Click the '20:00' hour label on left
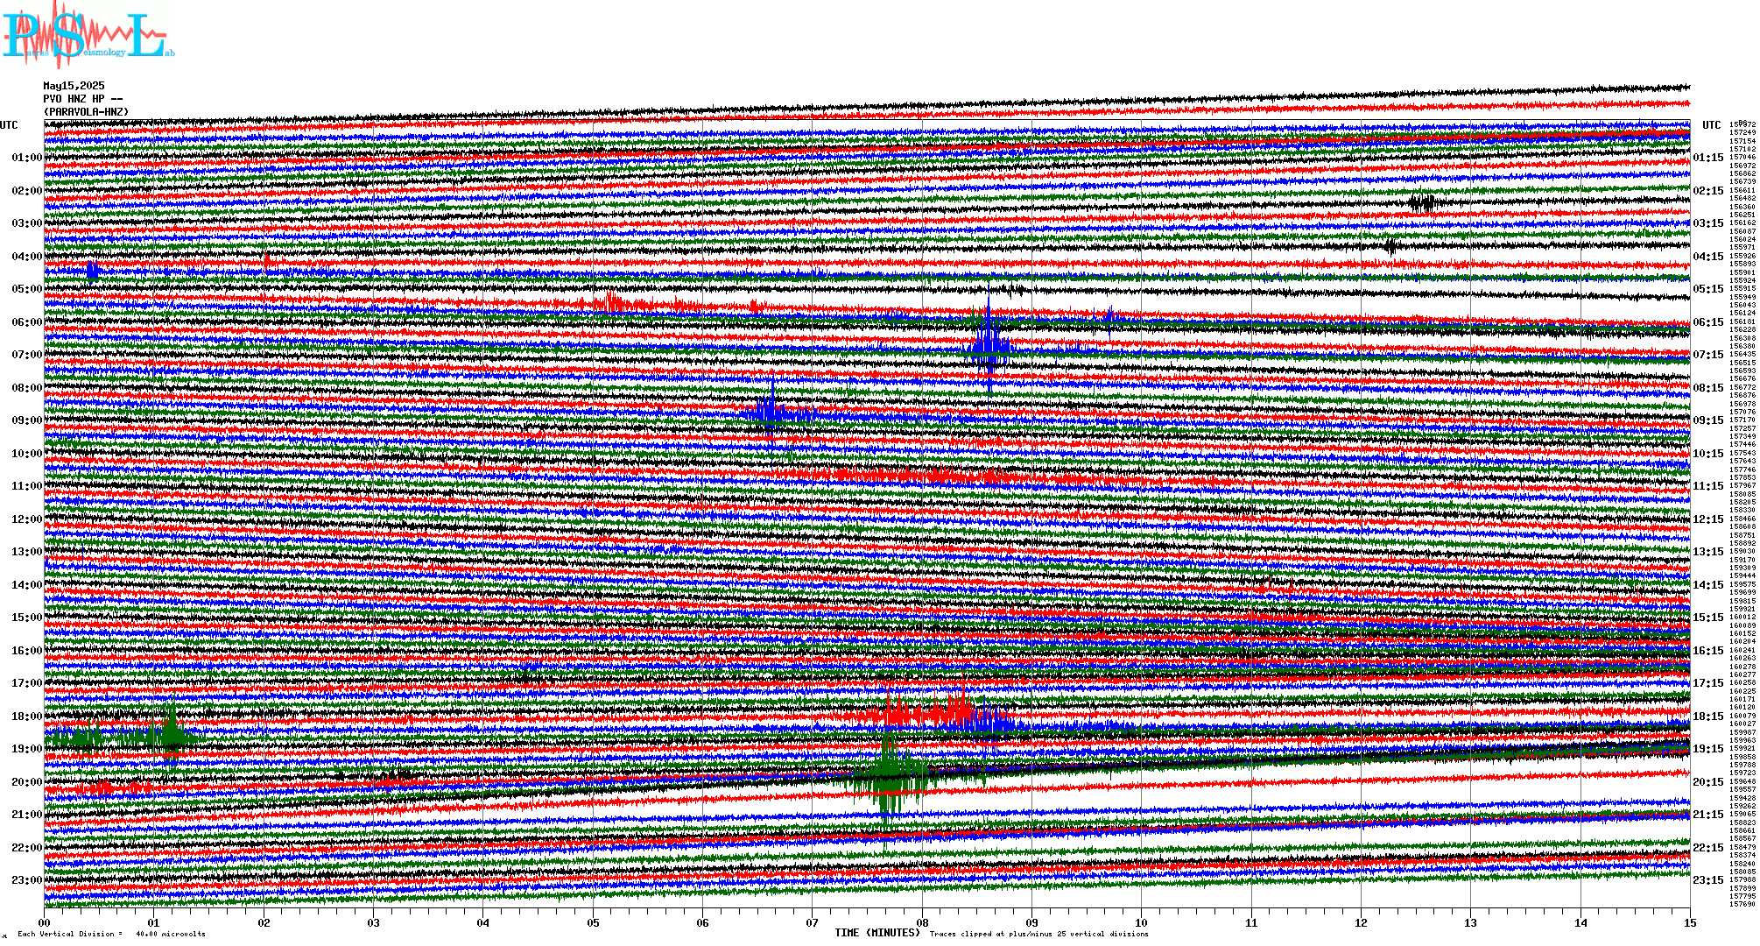Screen dimensions: 1760x946 pyautogui.click(x=27, y=782)
